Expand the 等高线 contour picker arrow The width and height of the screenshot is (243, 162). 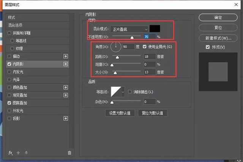123,92
